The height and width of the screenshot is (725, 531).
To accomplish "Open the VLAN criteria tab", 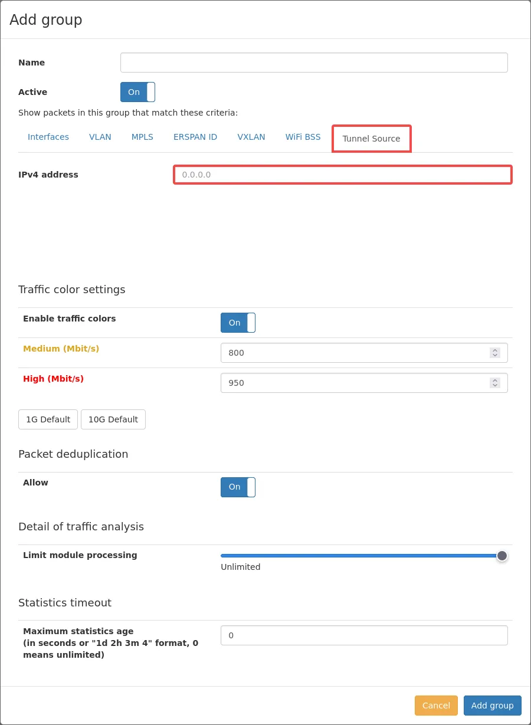I will coord(100,137).
